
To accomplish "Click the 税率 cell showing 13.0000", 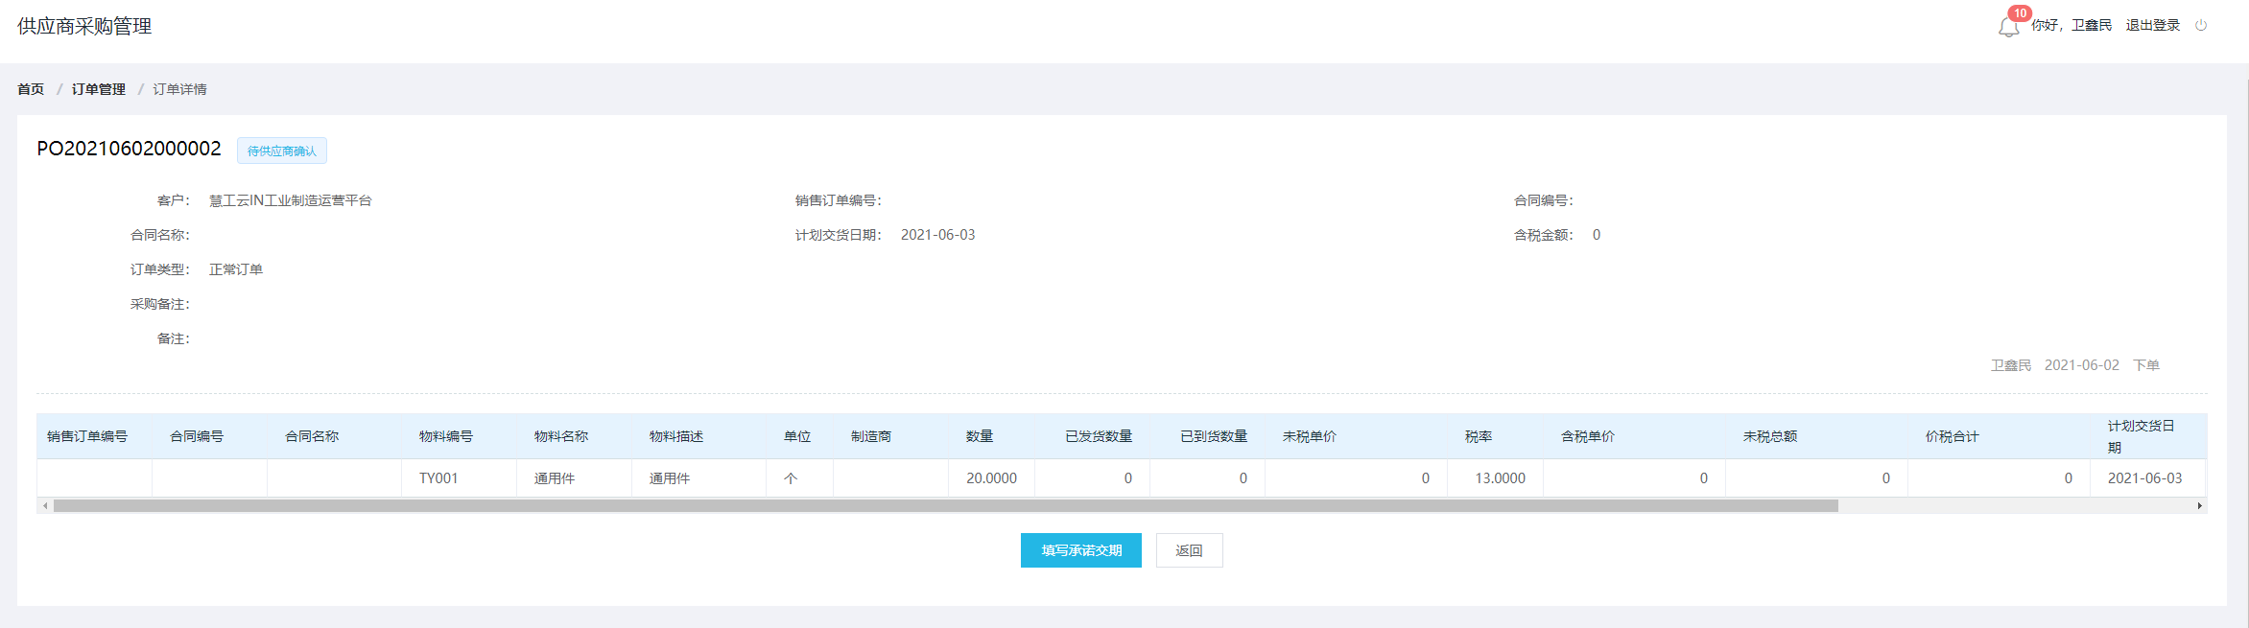I will (1500, 477).
